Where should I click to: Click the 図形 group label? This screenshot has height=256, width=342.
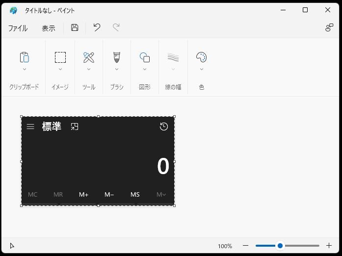(x=145, y=87)
